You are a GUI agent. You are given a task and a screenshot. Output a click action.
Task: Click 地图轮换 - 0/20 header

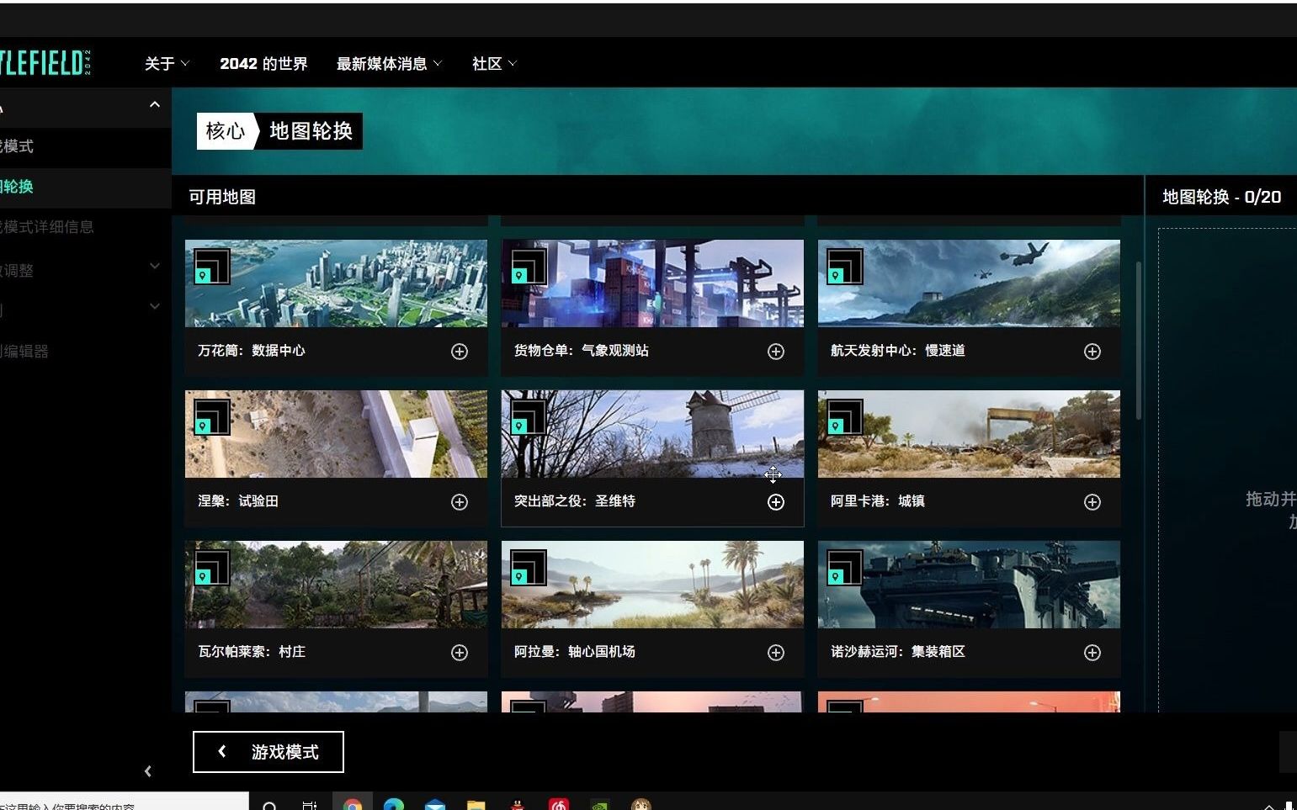click(x=1221, y=197)
